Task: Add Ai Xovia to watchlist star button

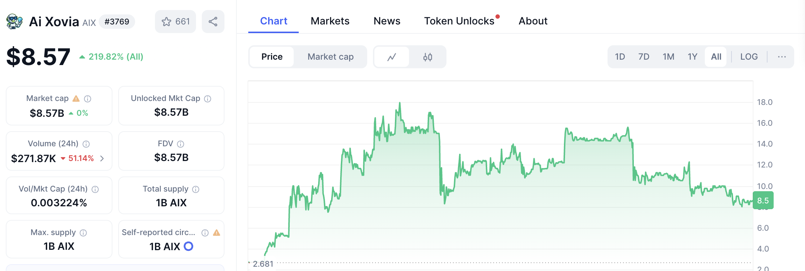Action: (x=175, y=22)
